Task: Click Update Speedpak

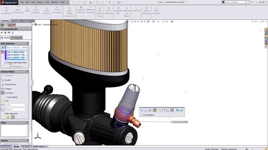Action: point(146,10)
